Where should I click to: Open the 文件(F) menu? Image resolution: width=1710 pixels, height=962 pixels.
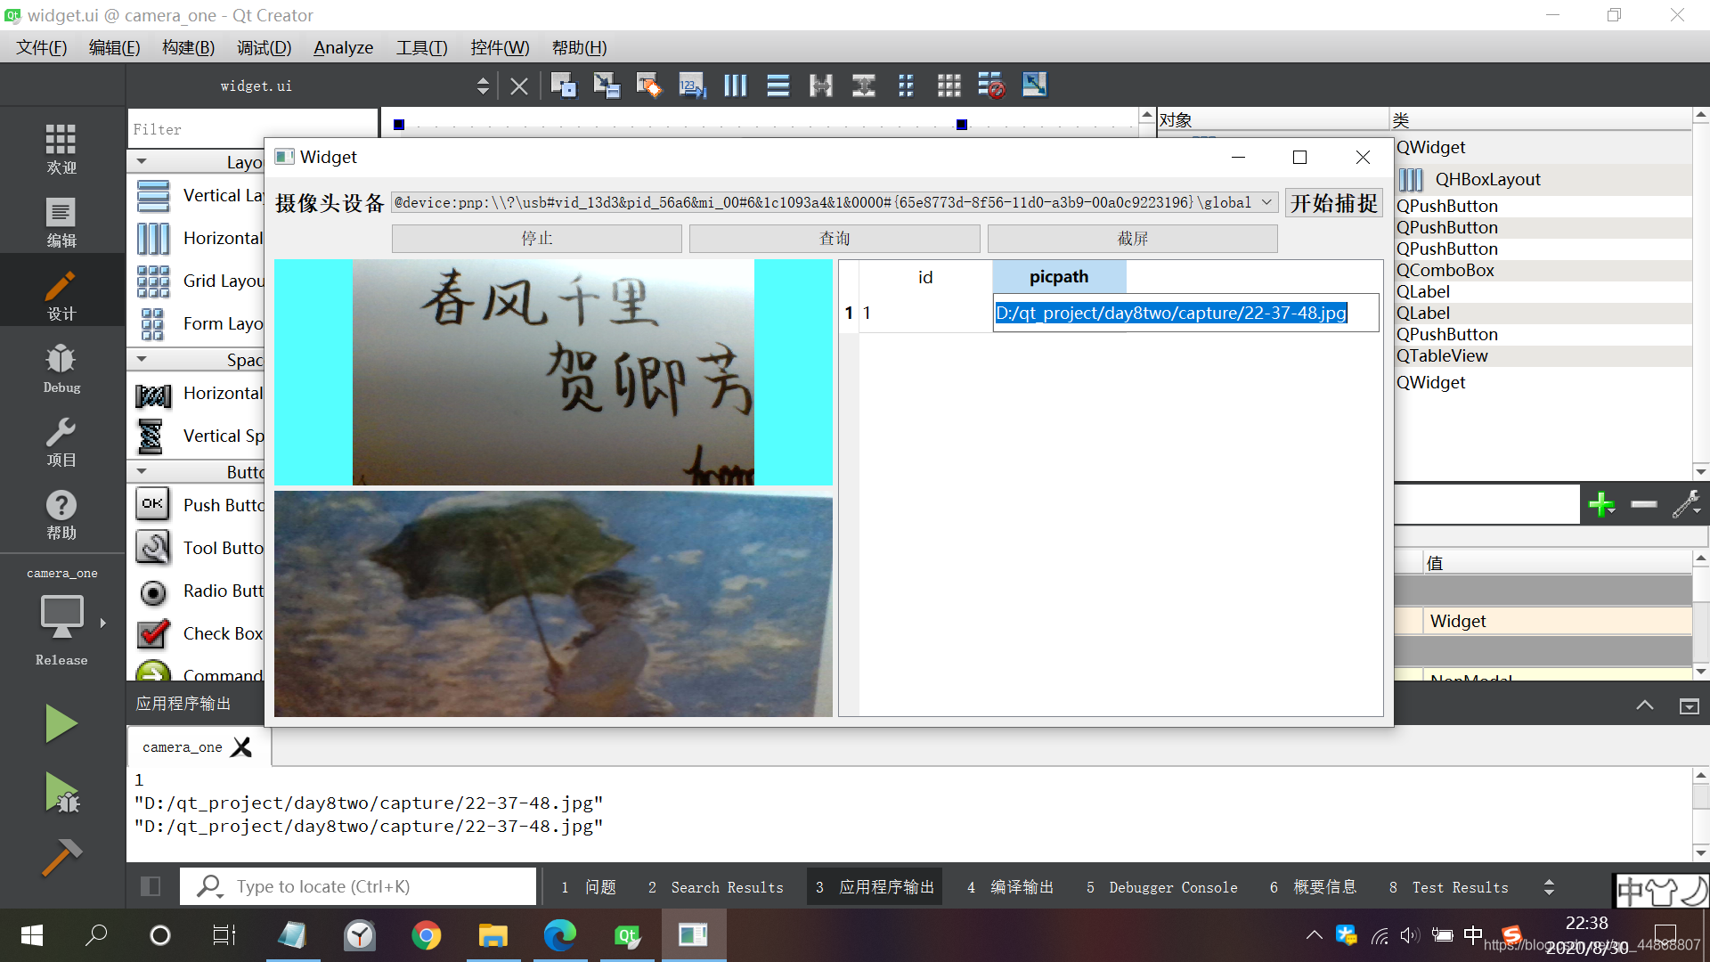[42, 47]
